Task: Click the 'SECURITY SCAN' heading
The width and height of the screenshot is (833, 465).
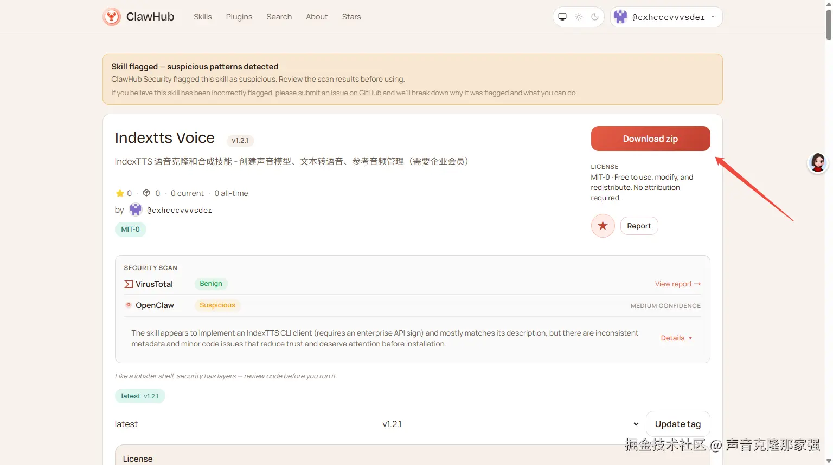Action: [x=151, y=268]
